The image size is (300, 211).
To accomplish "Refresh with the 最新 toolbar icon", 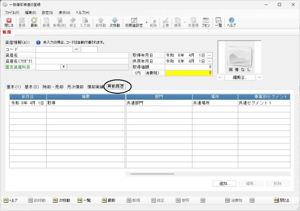I will point(34,22).
